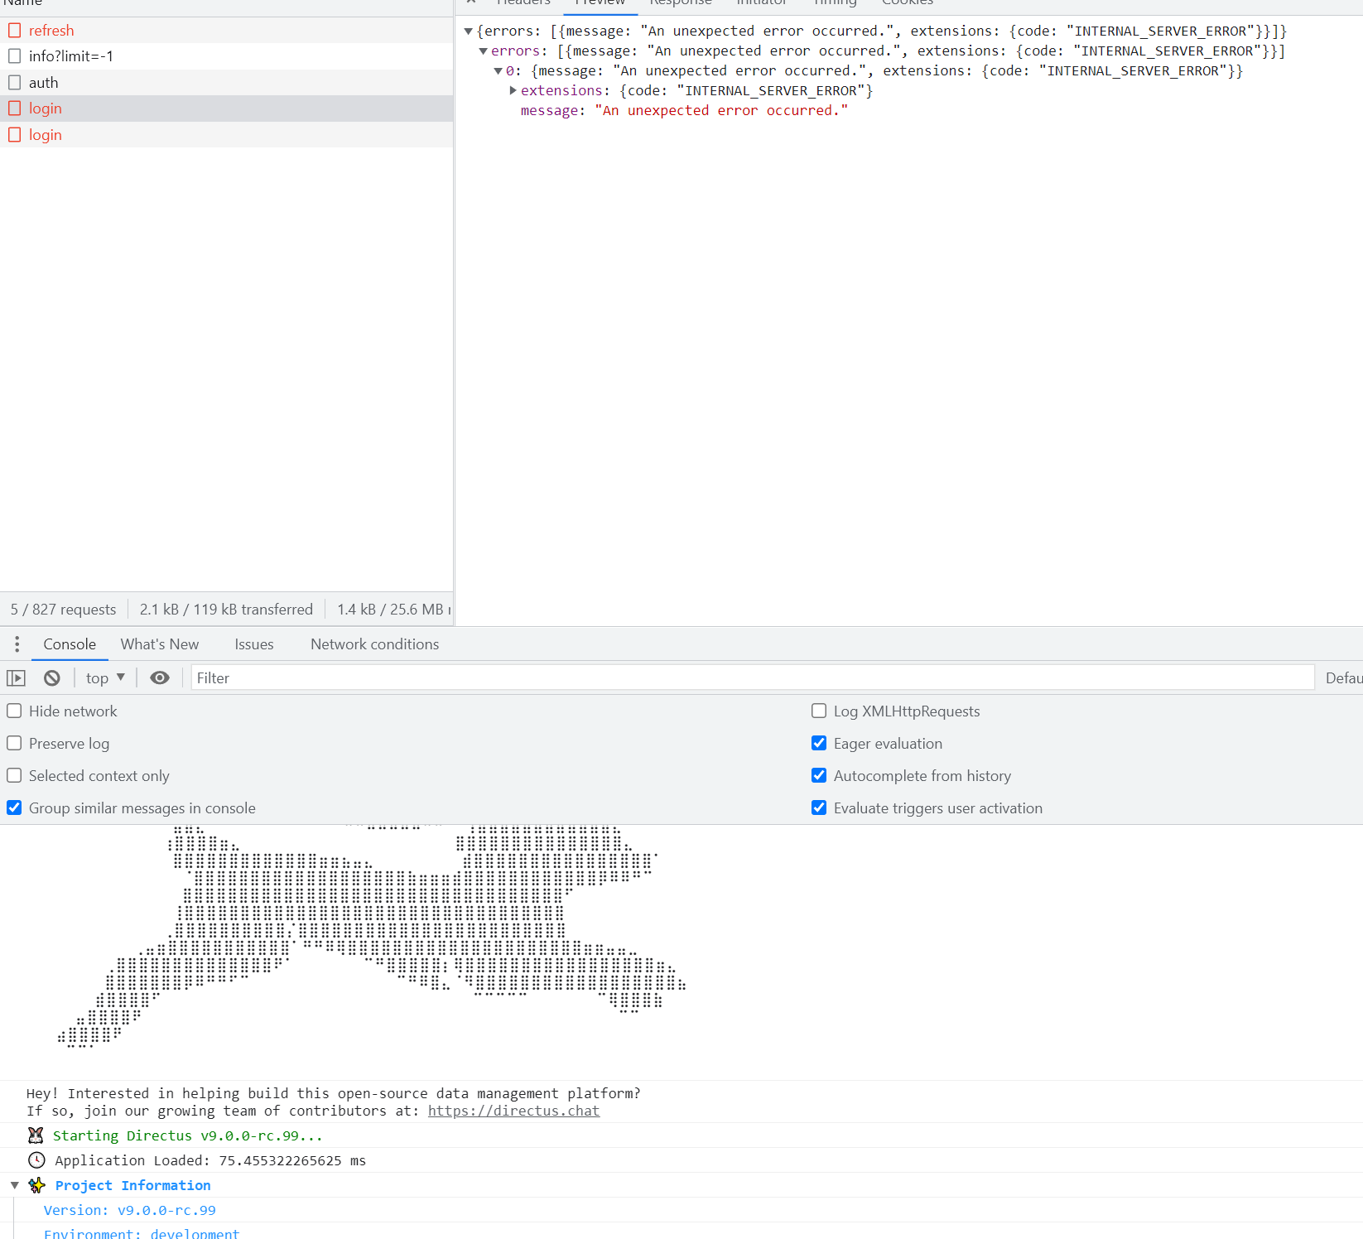Enable the Preserve log checkbox

tap(14, 743)
